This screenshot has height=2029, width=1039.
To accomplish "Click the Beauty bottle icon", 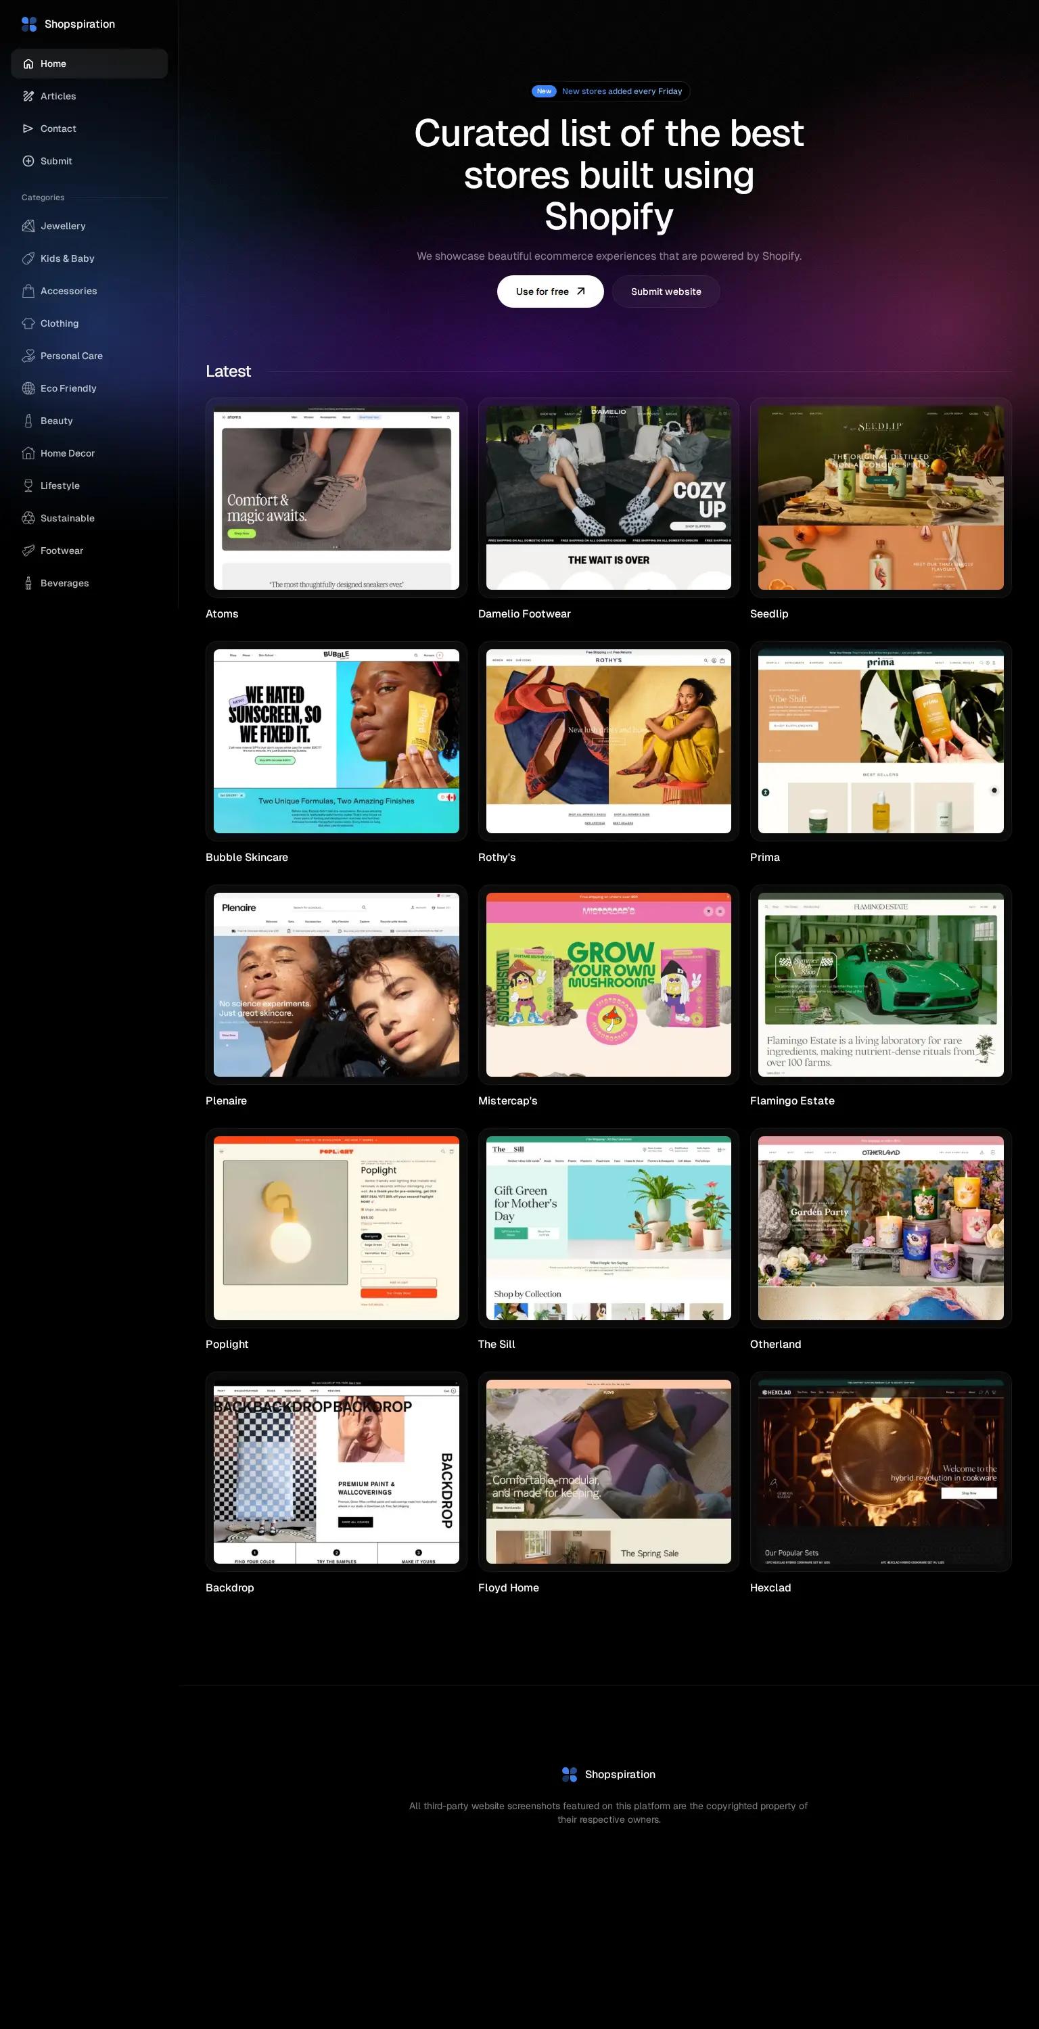I will tap(28, 421).
